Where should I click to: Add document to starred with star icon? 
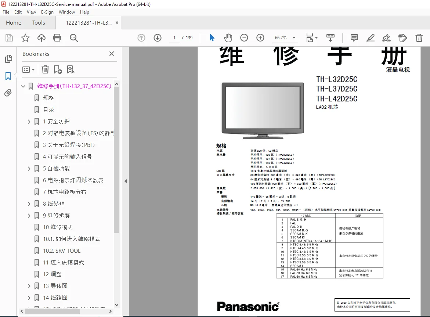click(25, 38)
